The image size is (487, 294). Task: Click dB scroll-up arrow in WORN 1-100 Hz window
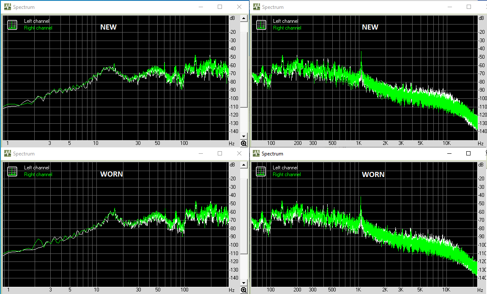pos(244,165)
